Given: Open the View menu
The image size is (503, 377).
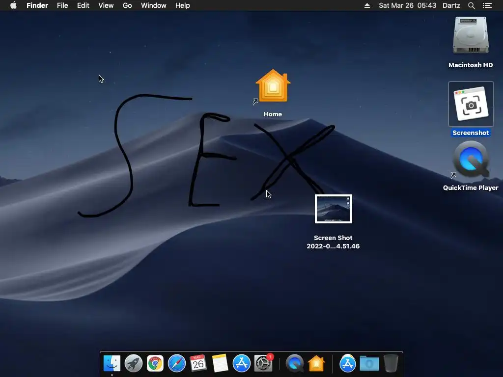Looking at the screenshot, I should [x=106, y=5].
